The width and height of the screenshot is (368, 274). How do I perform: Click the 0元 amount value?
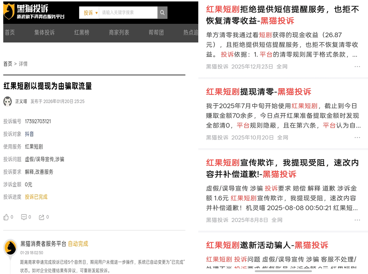(28, 184)
